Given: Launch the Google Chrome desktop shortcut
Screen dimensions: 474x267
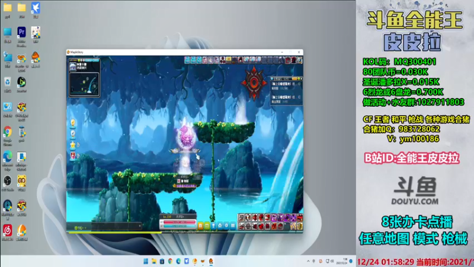Looking at the screenshot, I should click(8, 132).
